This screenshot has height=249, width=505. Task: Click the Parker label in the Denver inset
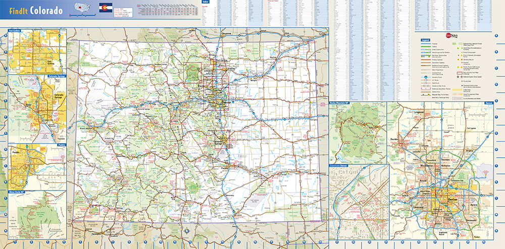[x=477, y=237]
